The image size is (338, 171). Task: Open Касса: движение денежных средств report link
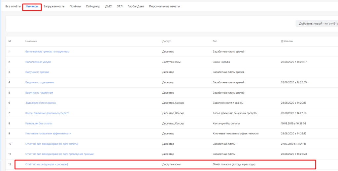tap(47, 113)
